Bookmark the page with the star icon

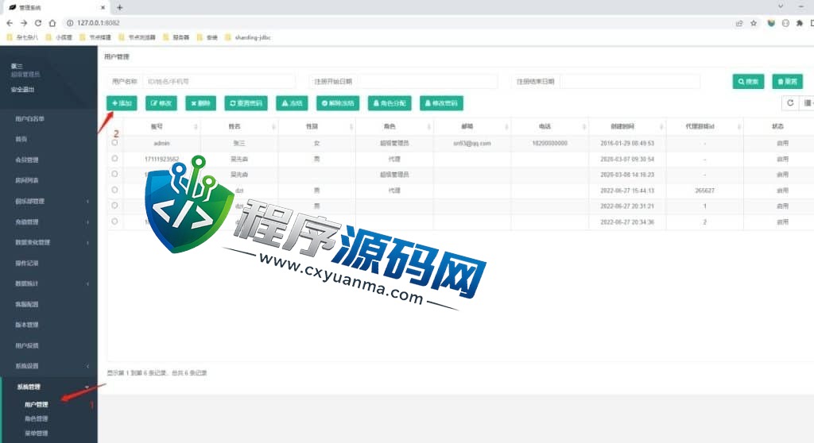pyautogui.click(x=754, y=23)
